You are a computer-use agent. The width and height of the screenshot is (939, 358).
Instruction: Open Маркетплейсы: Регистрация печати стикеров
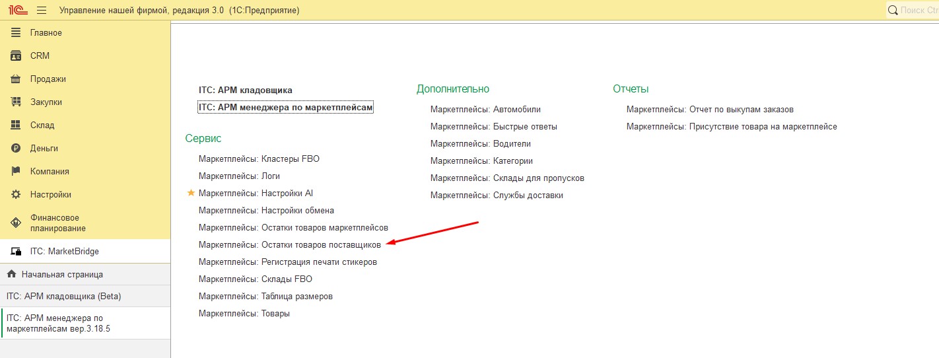point(288,262)
